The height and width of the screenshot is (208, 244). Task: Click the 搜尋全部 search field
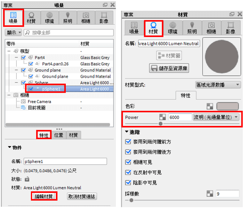pyautogui.click(x=69, y=33)
